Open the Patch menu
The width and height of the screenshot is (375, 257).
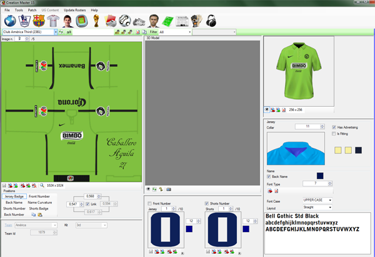[32, 10]
